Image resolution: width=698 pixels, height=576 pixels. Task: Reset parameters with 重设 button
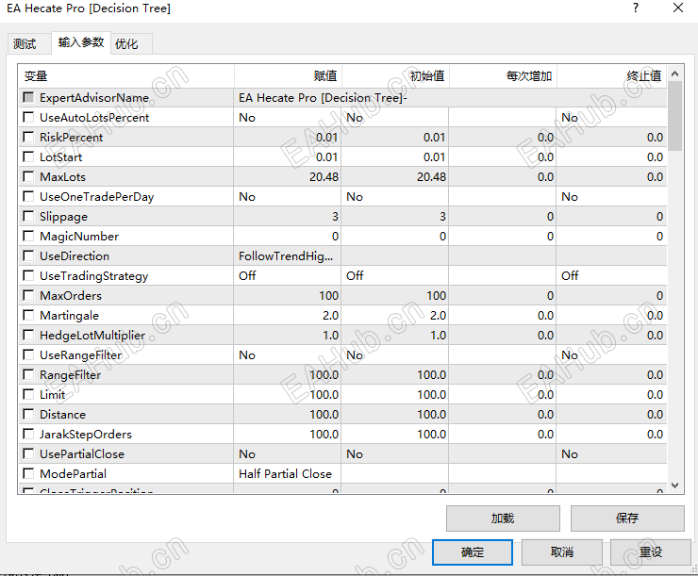651,552
